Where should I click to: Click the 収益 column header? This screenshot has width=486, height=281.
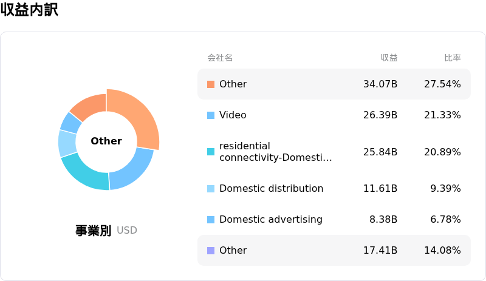[389, 58]
